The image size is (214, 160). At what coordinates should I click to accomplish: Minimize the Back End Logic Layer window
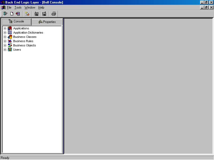click(x=202, y=2)
